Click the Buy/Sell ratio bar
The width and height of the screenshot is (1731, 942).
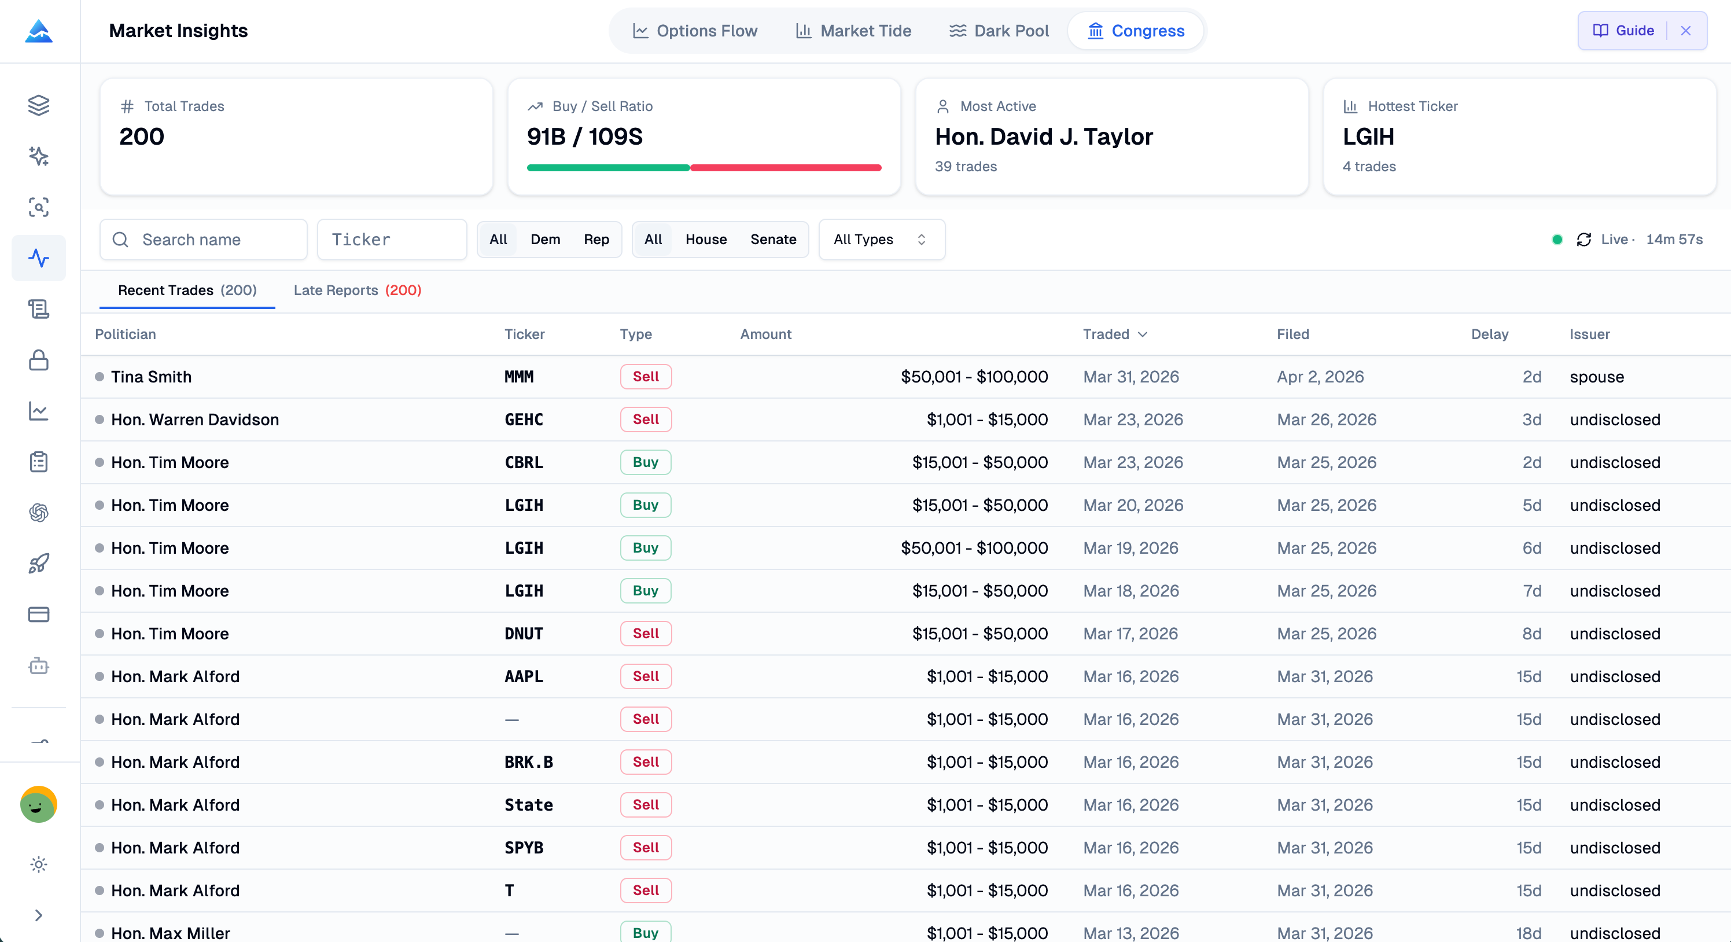point(704,168)
